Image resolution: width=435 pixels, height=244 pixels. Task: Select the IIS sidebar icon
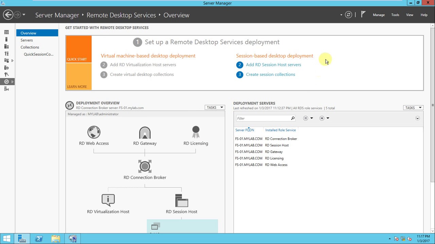(x=6, y=68)
